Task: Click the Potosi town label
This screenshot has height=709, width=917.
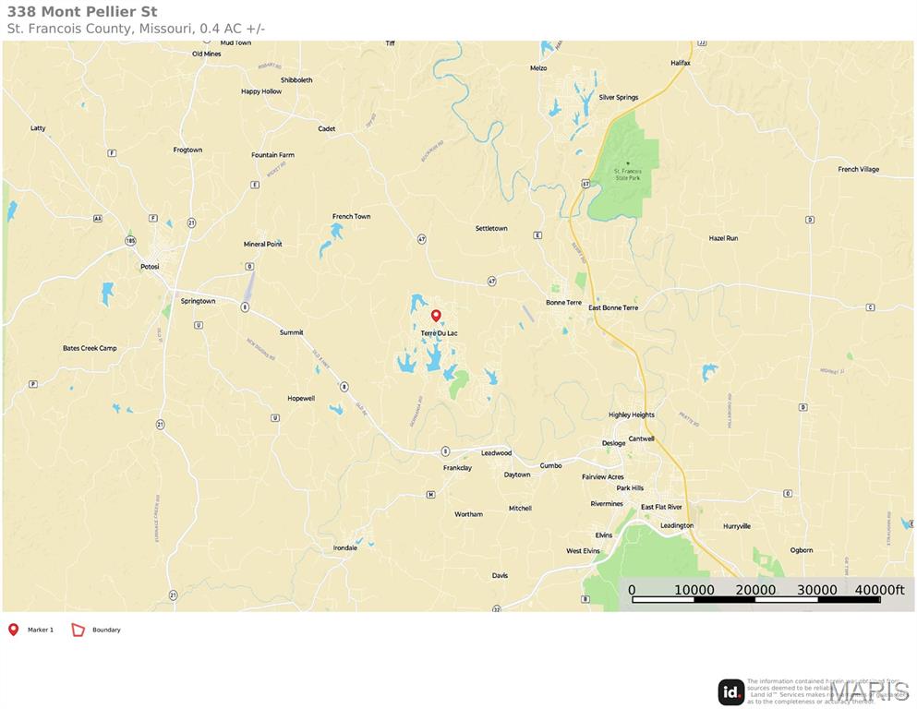Action: click(x=150, y=267)
